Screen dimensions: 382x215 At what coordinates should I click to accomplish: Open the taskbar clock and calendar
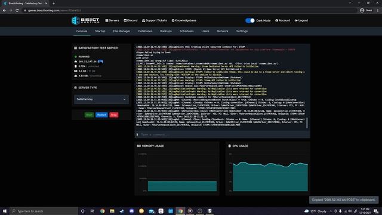(x=365, y=211)
